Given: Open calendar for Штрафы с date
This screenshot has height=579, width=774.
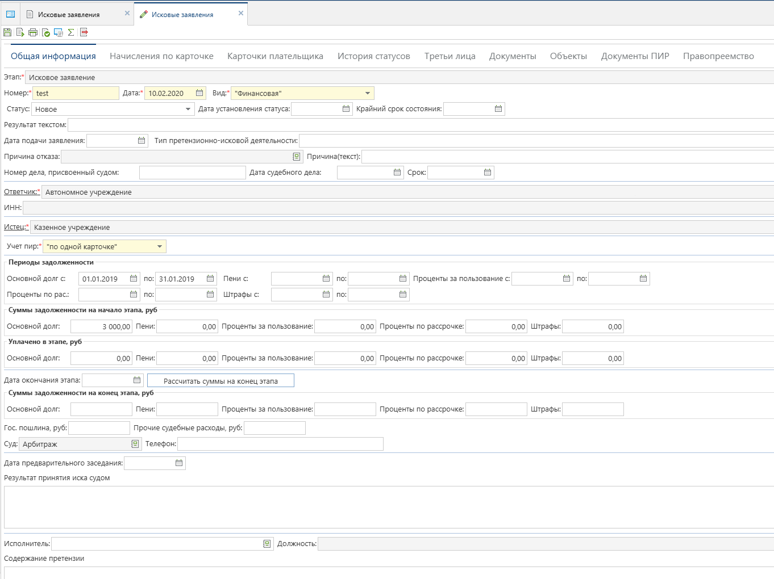Looking at the screenshot, I should point(326,295).
